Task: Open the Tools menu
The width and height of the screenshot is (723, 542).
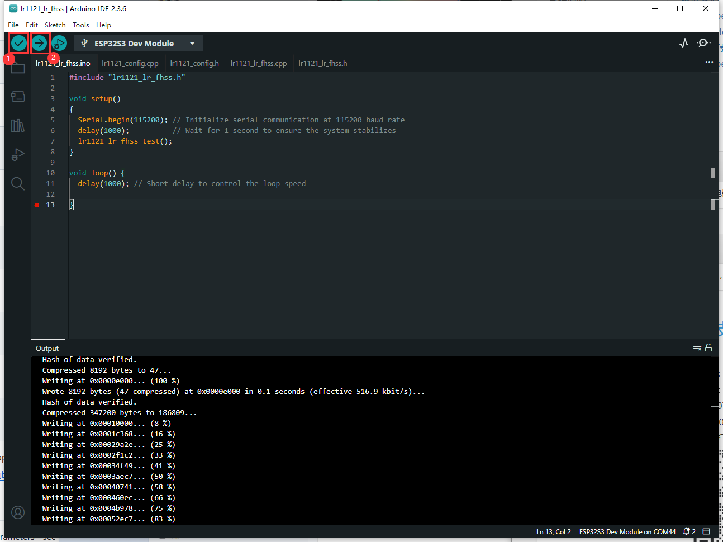Action: click(81, 25)
